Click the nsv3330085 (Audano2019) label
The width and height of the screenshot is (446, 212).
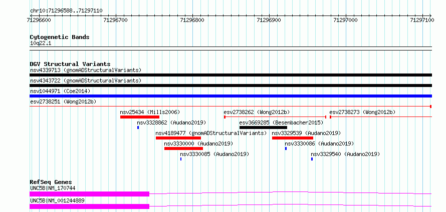pyautogui.click(x=214, y=154)
